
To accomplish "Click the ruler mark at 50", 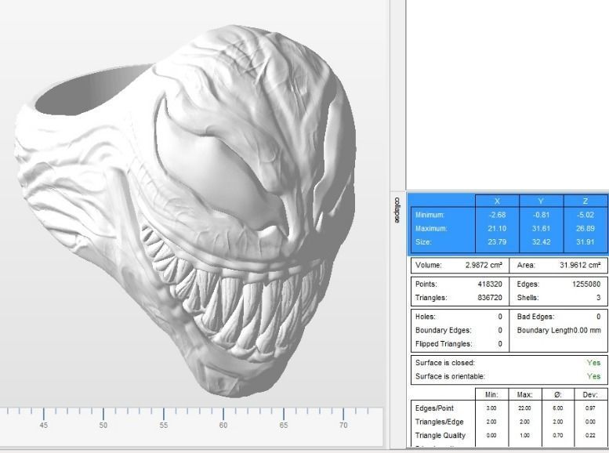I will click(103, 425).
